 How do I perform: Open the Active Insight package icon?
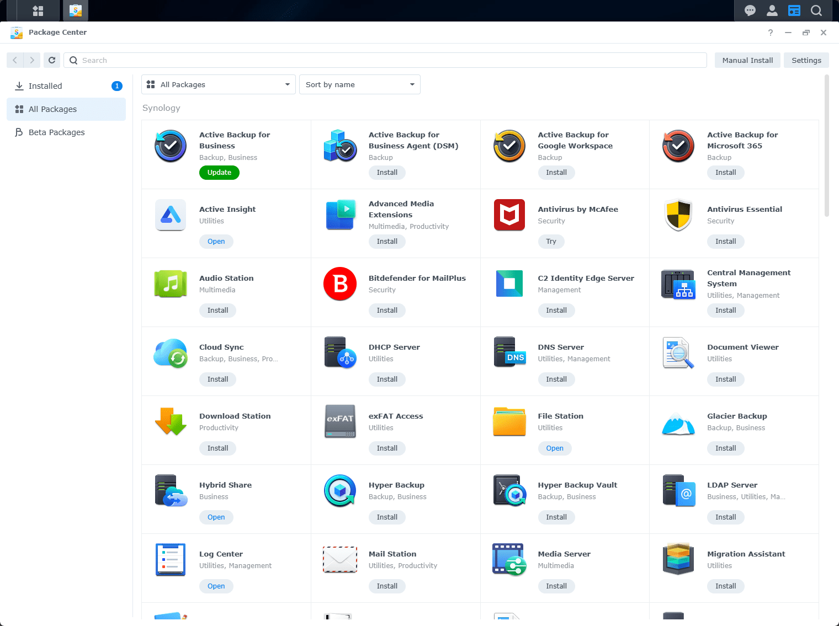pos(171,215)
